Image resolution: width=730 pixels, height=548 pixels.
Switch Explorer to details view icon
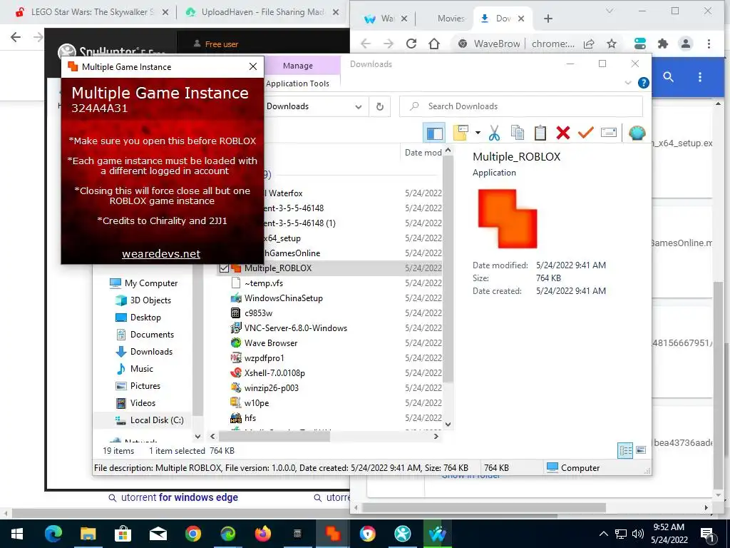coord(624,450)
